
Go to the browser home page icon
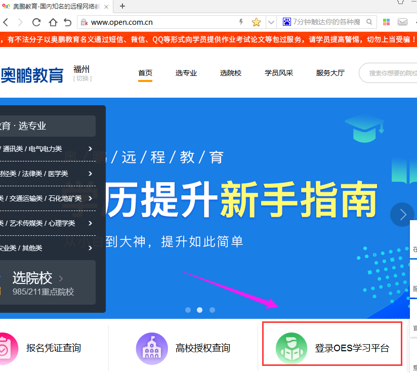coord(53,22)
